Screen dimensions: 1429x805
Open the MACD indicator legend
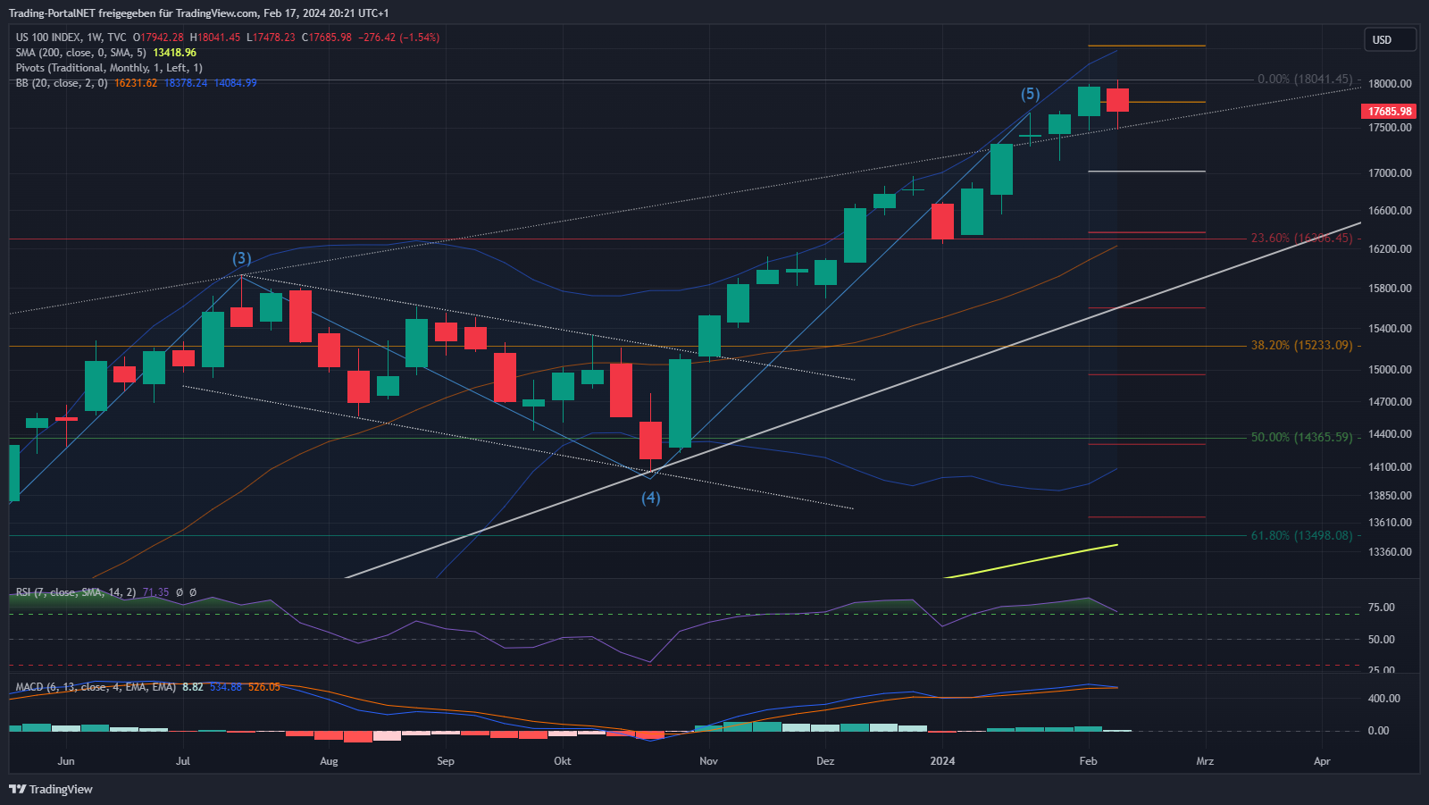coord(96,687)
